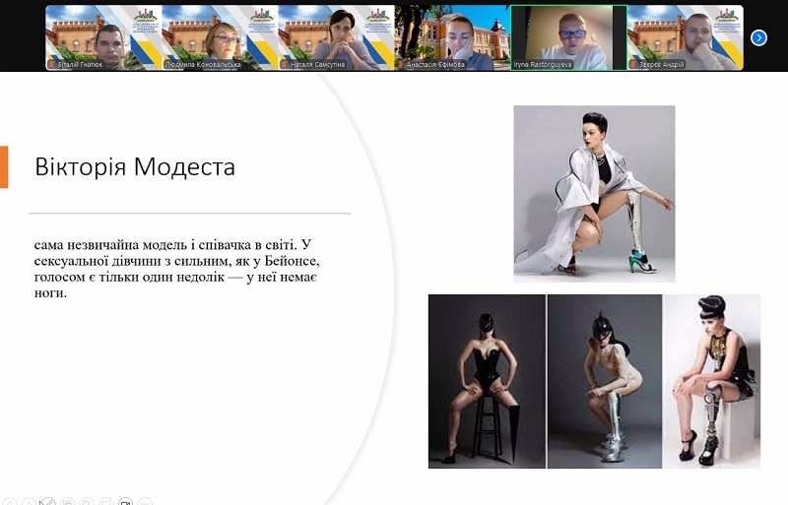The width and height of the screenshot is (788, 505).
Task: Select Наталя Самсутіна's video tile
Action: (336, 37)
